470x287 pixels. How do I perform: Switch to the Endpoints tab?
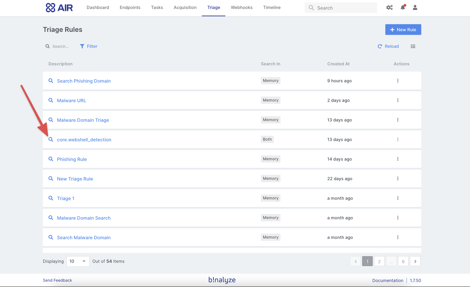(x=130, y=8)
